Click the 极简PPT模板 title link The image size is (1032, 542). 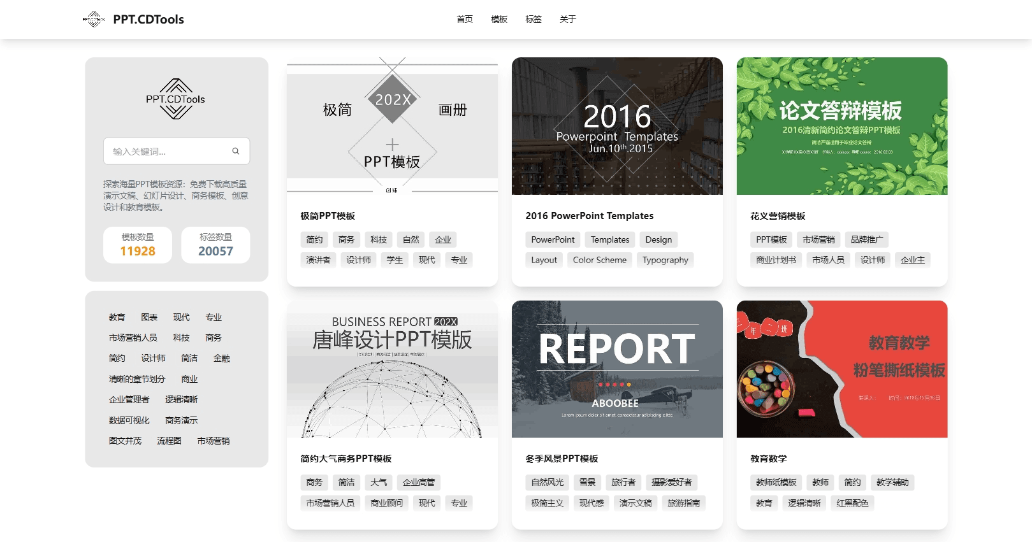[328, 216]
